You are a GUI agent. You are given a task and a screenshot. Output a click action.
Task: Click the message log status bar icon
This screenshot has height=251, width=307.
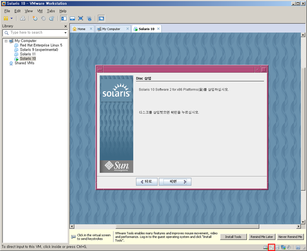coord(298,248)
